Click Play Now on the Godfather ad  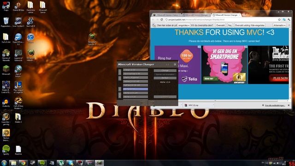279,78
